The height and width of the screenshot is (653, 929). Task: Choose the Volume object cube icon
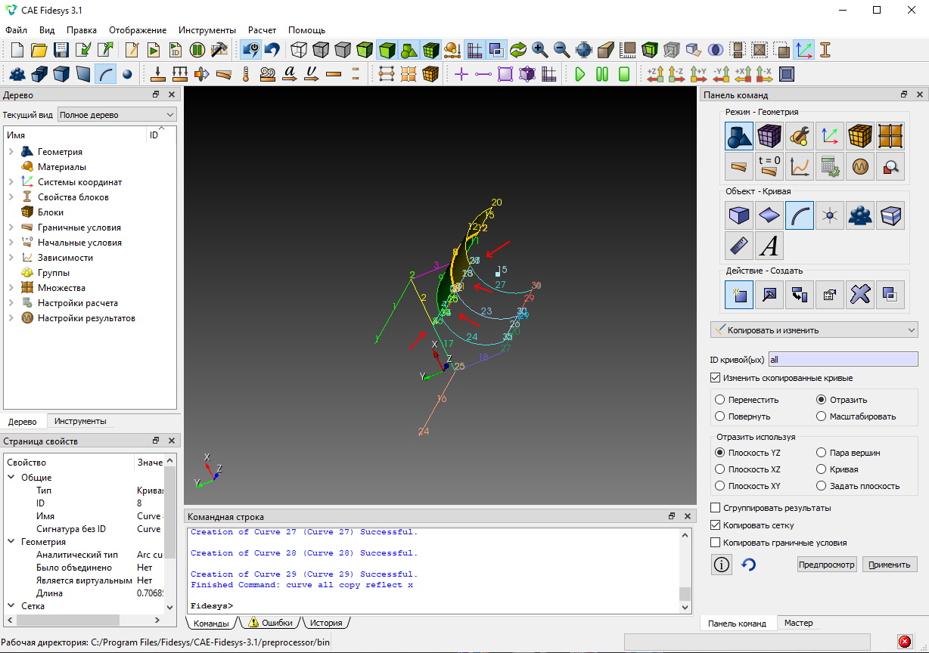[739, 216]
